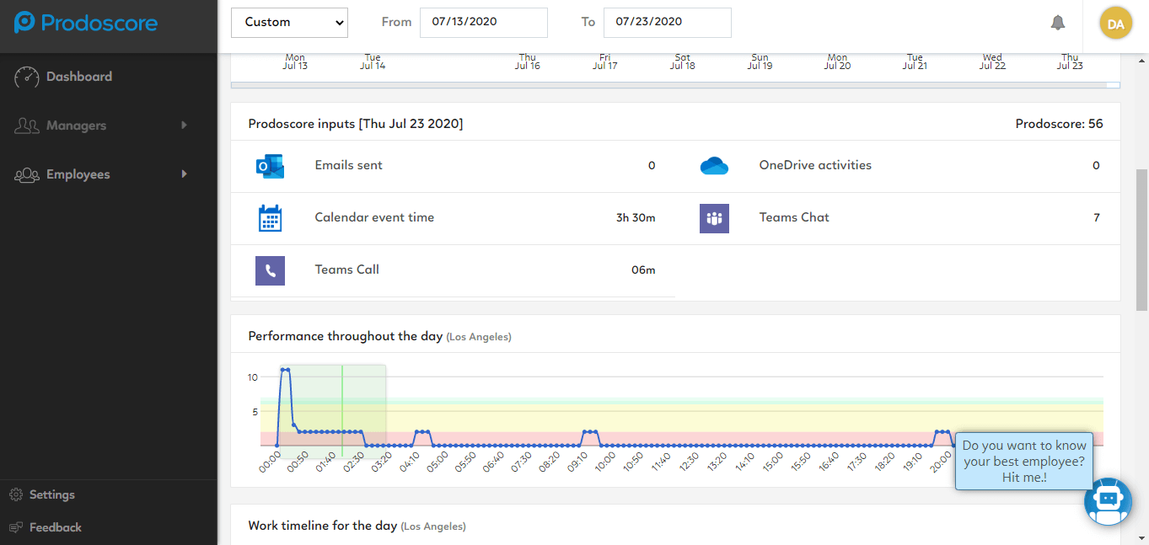Click the 09:10 time label on chart
This screenshot has width=1149, height=545.
click(577, 462)
